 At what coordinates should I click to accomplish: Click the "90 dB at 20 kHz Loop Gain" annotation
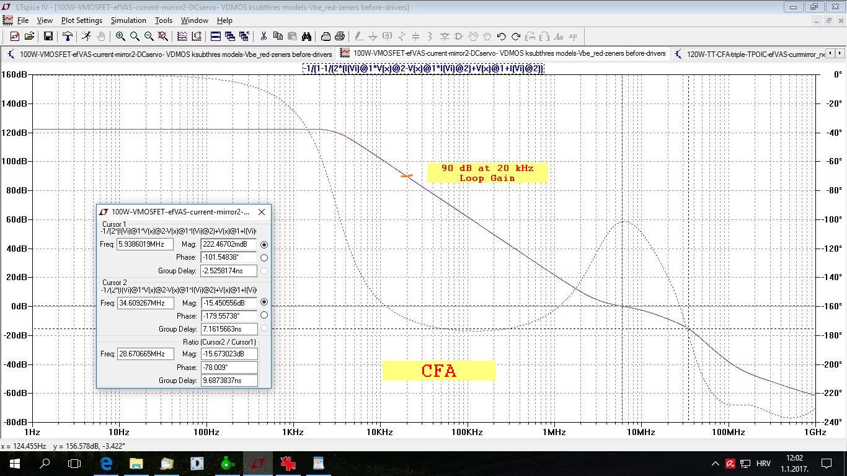(487, 173)
